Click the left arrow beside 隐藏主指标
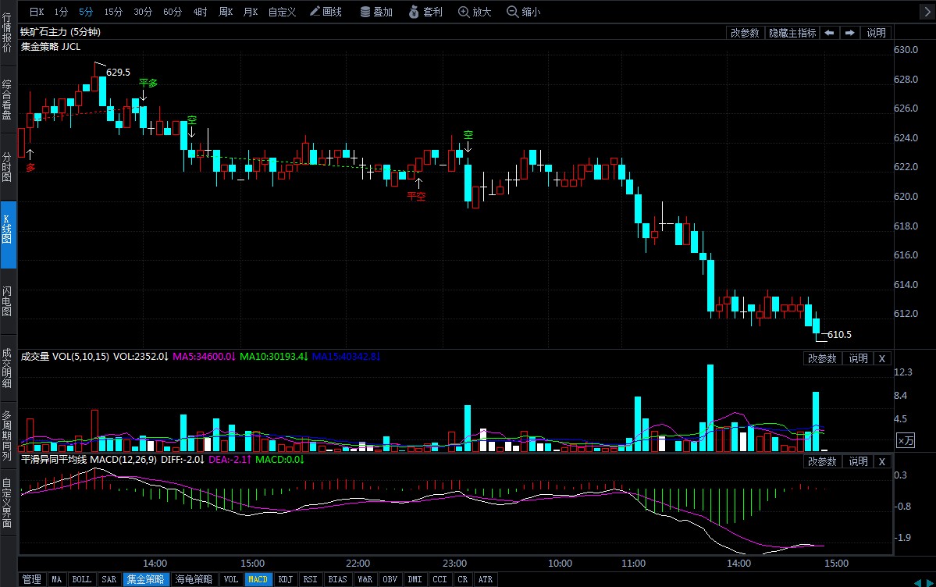936x587 pixels. (x=829, y=33)
